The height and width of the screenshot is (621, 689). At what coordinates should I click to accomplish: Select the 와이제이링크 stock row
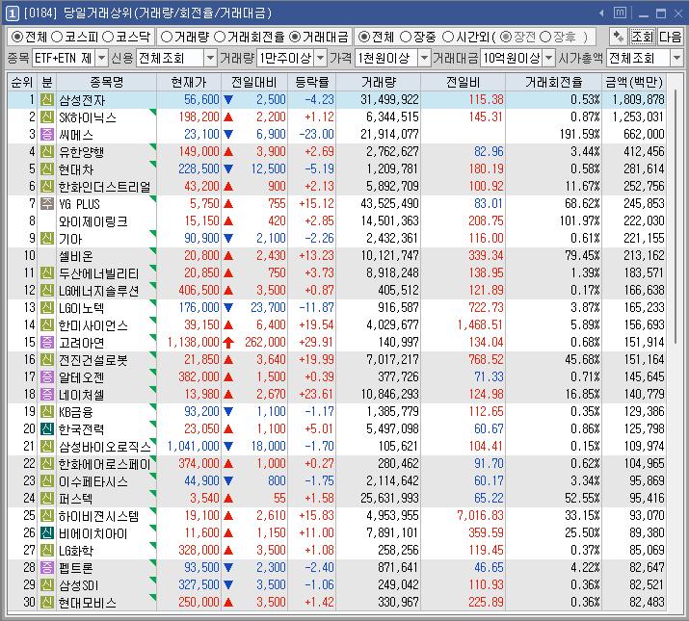tap(336, 220)
